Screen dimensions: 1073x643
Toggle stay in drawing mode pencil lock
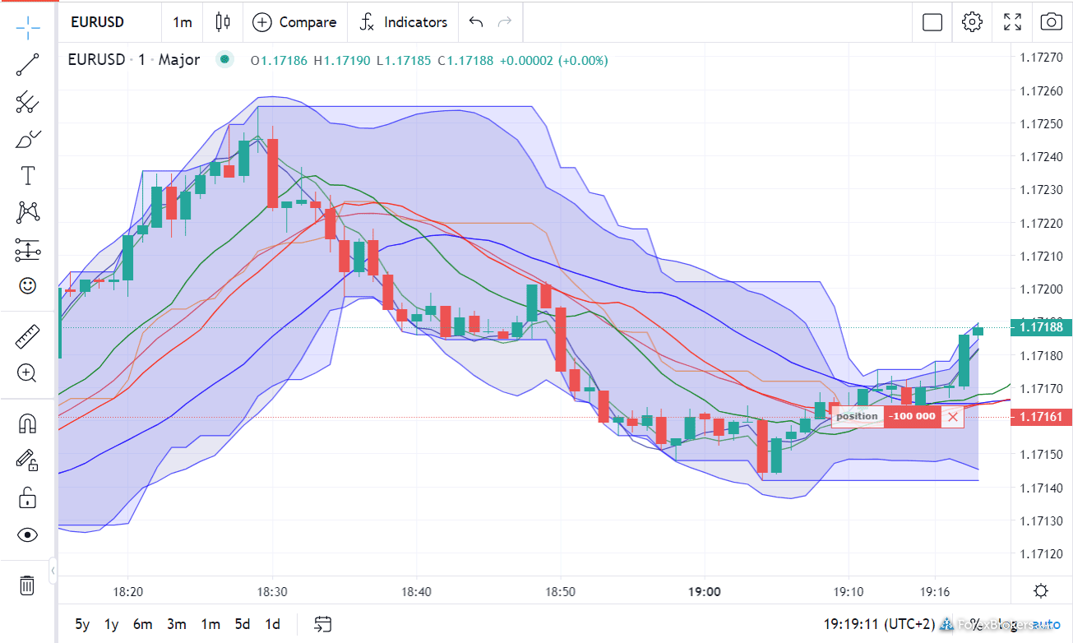pos(28,460)
